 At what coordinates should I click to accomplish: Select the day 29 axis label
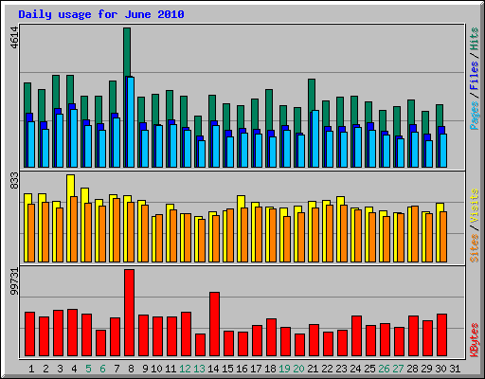tap(426, 369)
